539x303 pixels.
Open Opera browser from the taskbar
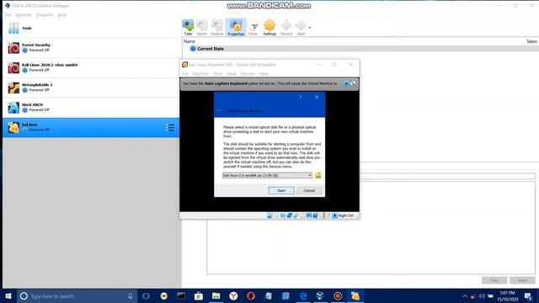[x=251, y=296]
